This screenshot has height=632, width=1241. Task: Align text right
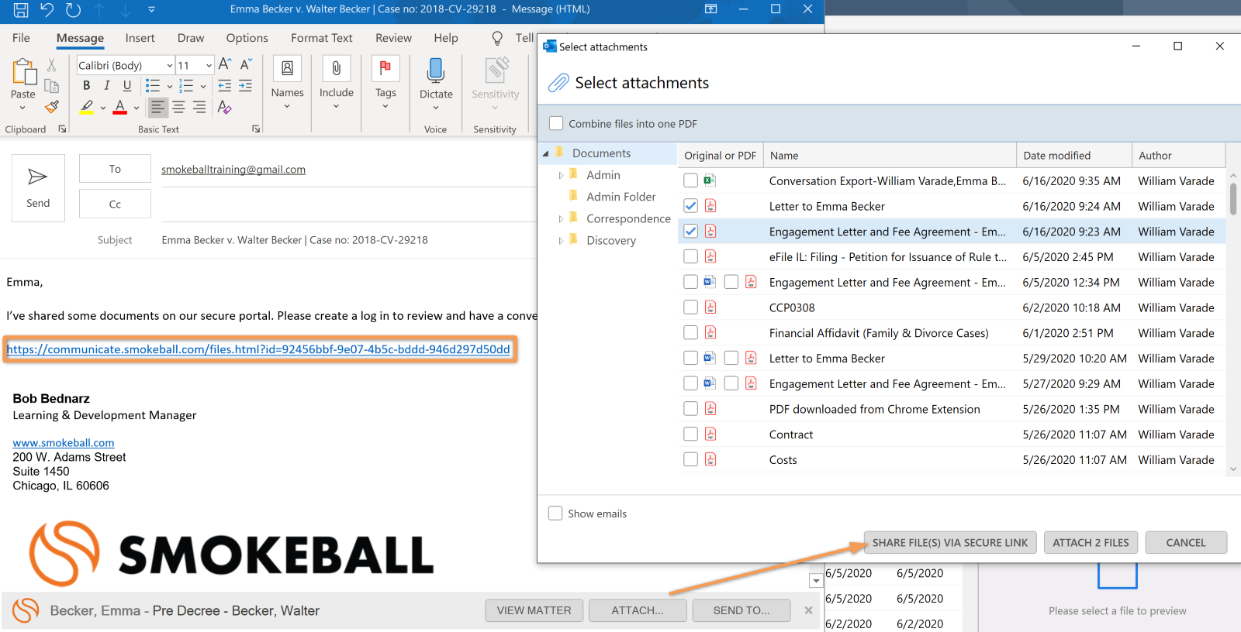199,107
